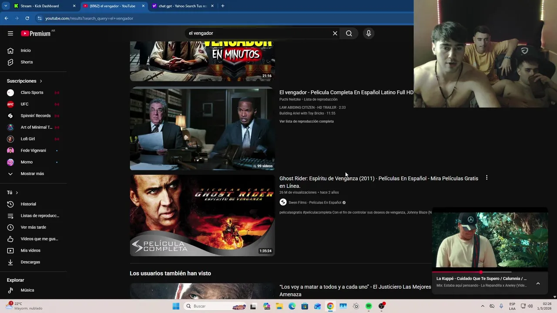Close the chat gpt Yahoo tab
This screenshot has height=313, width=557.
212,6
